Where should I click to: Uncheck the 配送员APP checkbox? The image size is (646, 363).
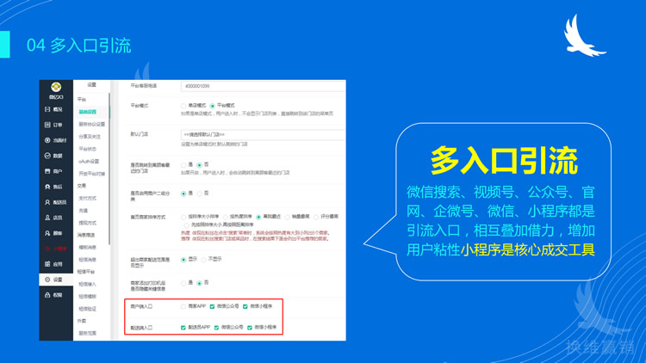[183, 328]
